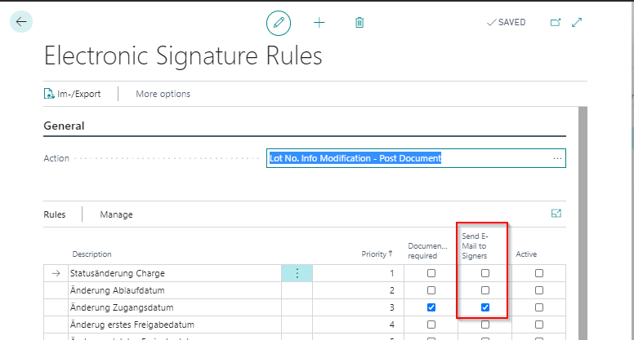Image resolution: width=634 pixels, height=340 pixels.
Task: Sort by Priority column header
Action: point(377,254)
